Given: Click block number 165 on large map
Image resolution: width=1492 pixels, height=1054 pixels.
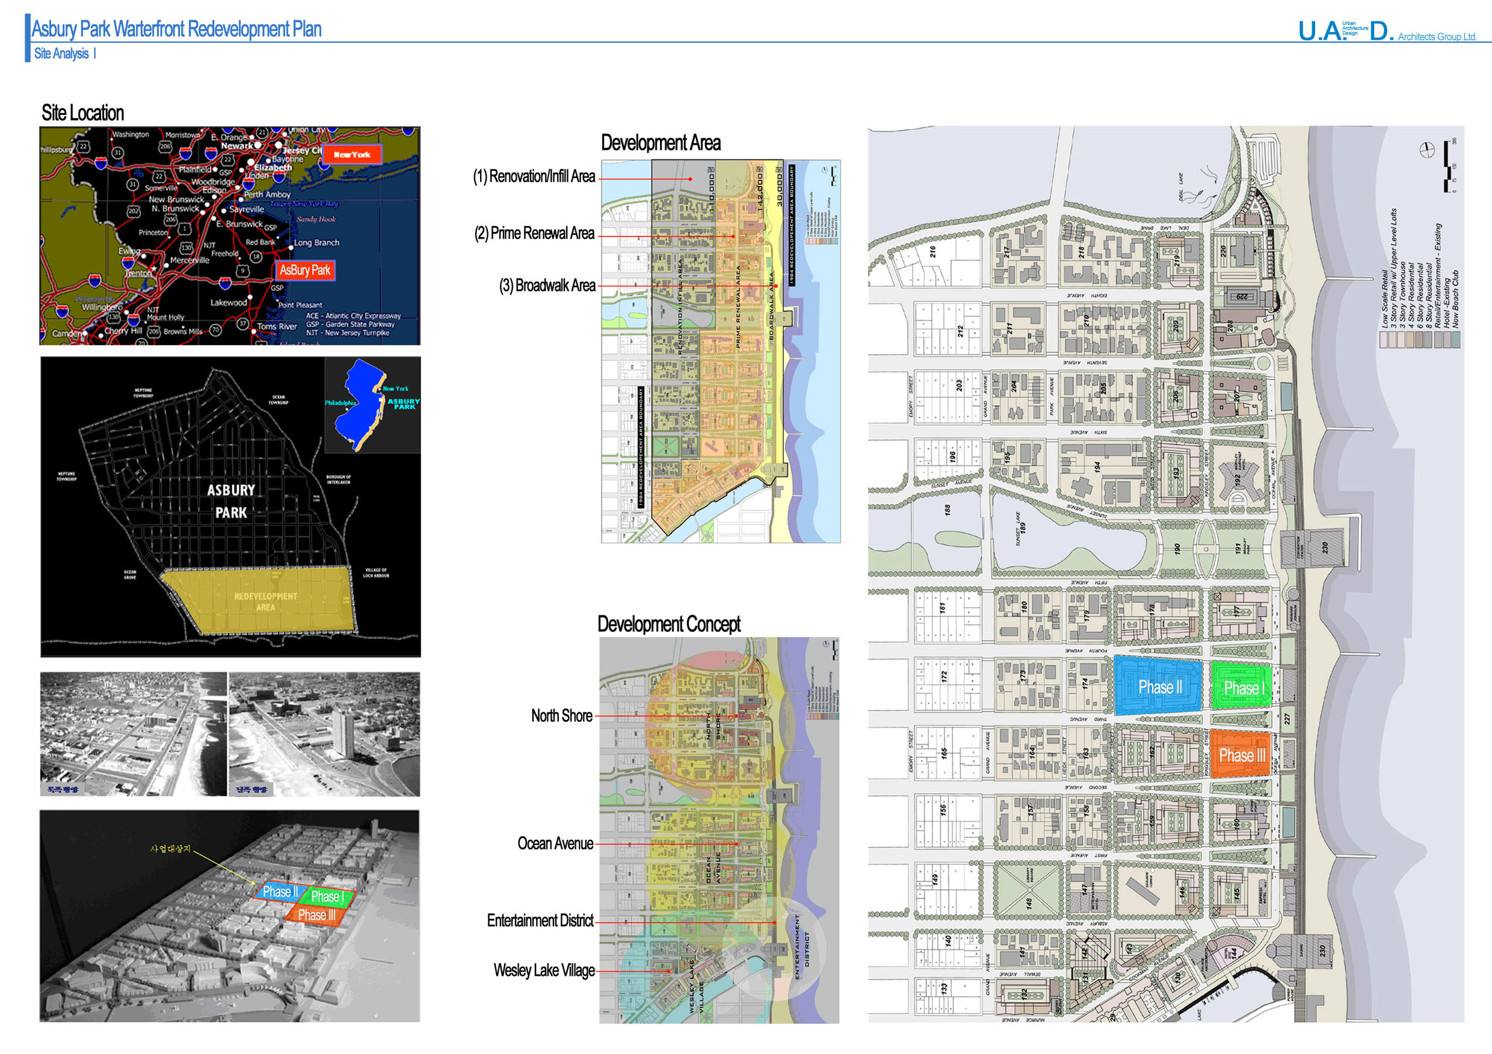Looking at the screenshot, I should (x=943, y=753).
